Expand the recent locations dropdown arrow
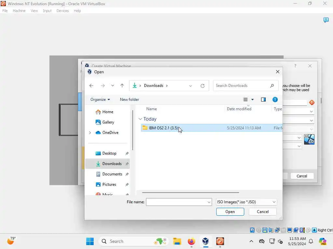333x249 pixels. pyautogui.click(x=113, y=86)
